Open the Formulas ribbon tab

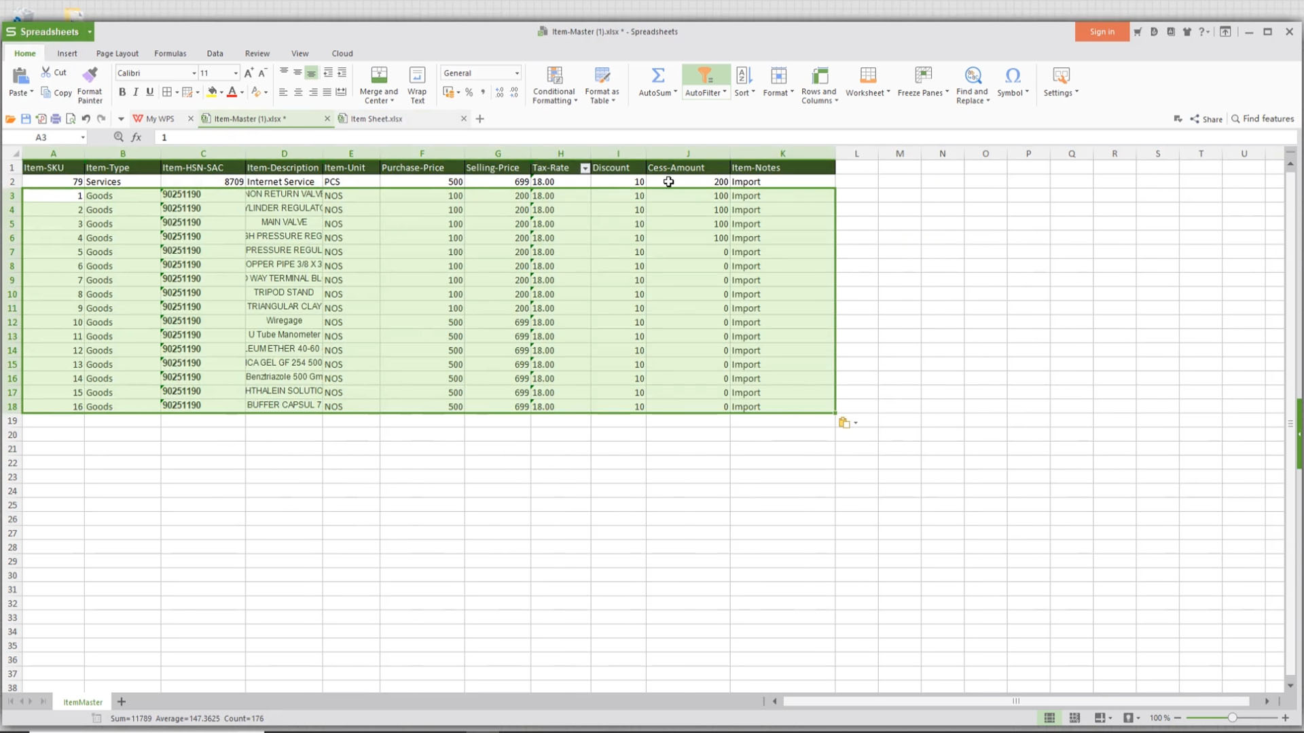click(170, 54)
